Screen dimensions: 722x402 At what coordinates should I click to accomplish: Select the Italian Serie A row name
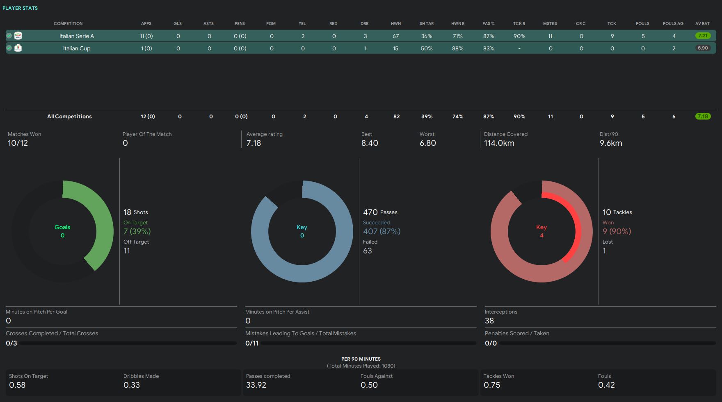77,36
